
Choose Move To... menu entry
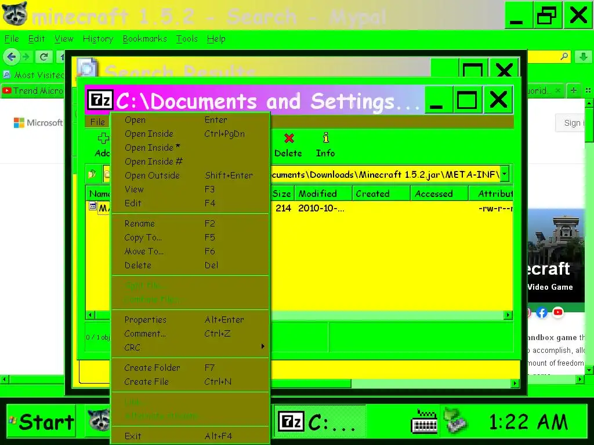190,251
